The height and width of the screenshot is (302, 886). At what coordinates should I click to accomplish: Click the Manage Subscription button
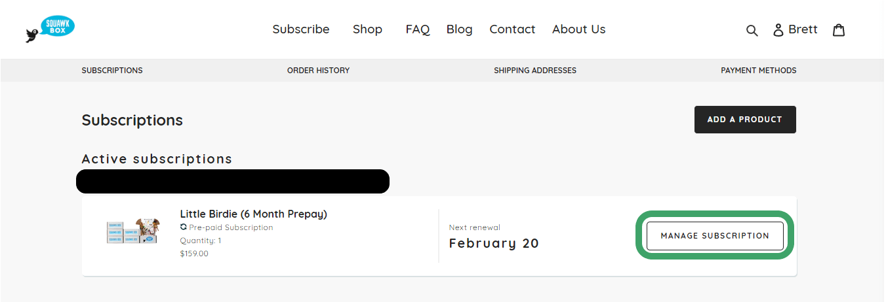pyautogui.click(x=715, y=236)
